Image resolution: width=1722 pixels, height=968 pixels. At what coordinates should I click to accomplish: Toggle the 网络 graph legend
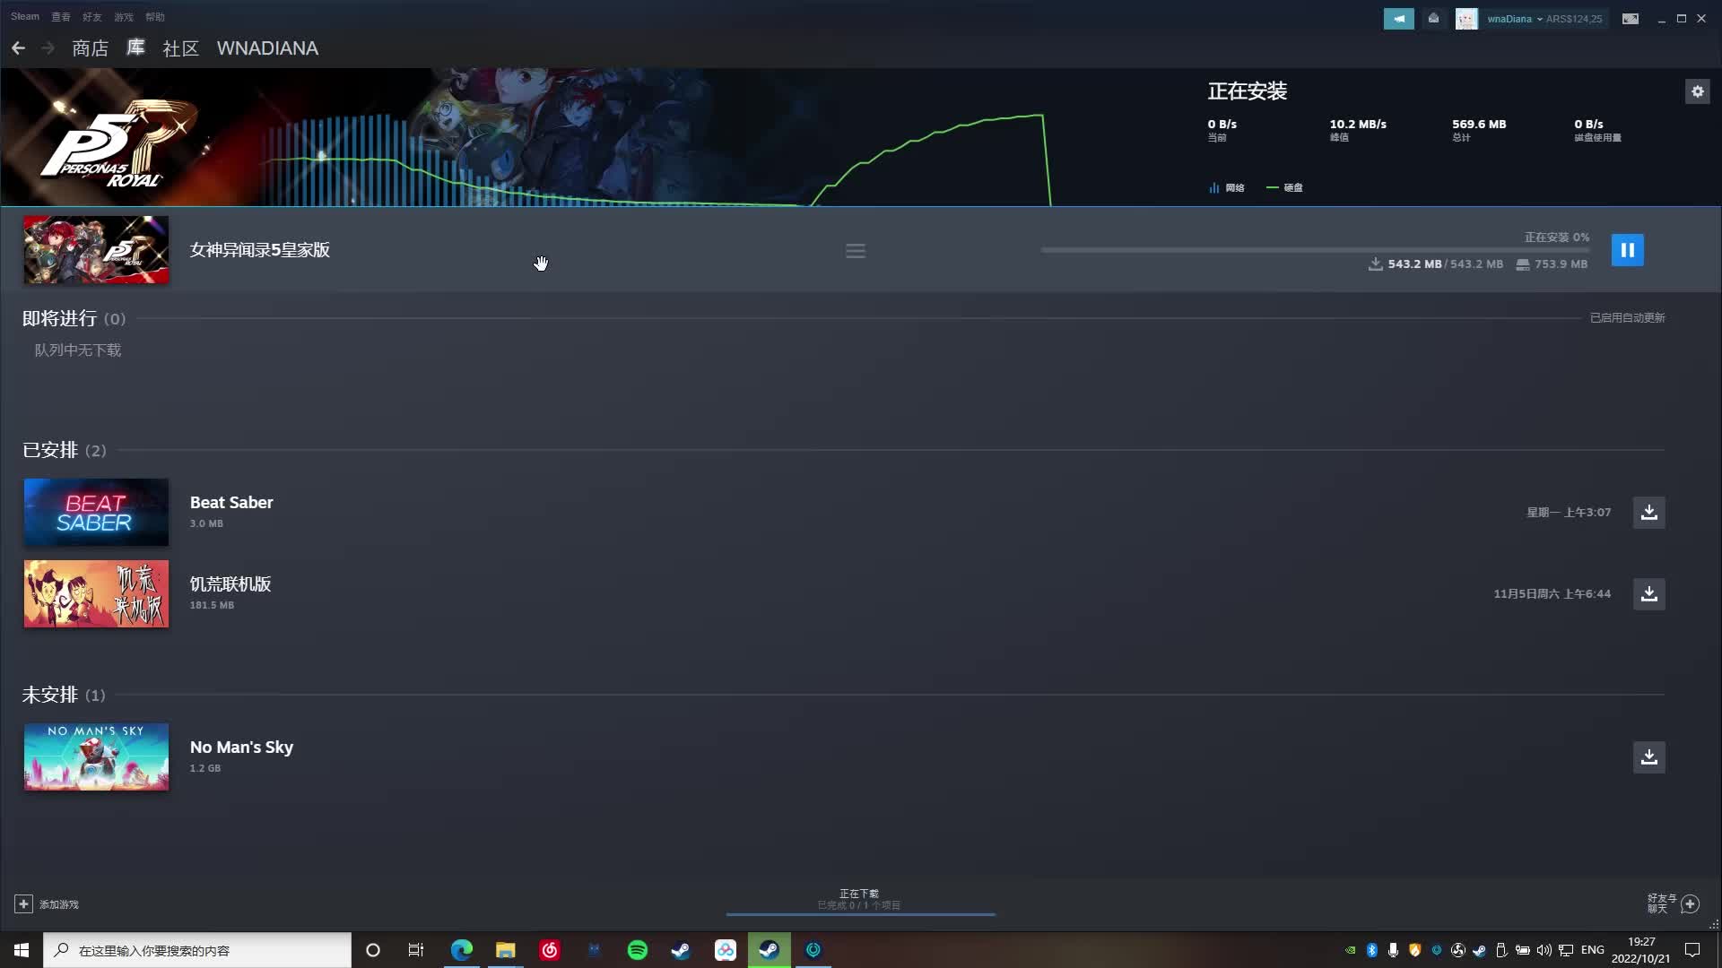click(x=1226, y=188)
